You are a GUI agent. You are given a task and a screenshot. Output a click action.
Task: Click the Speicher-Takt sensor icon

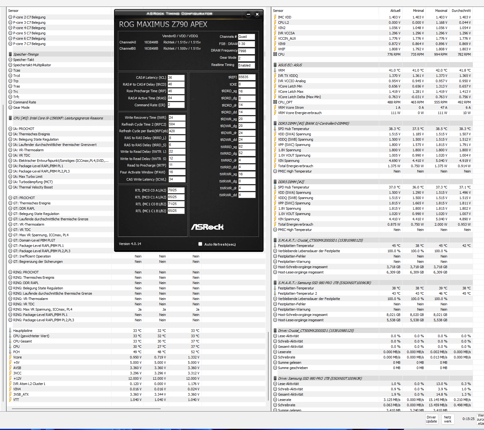pyautogui.click(x=10, y=60)
